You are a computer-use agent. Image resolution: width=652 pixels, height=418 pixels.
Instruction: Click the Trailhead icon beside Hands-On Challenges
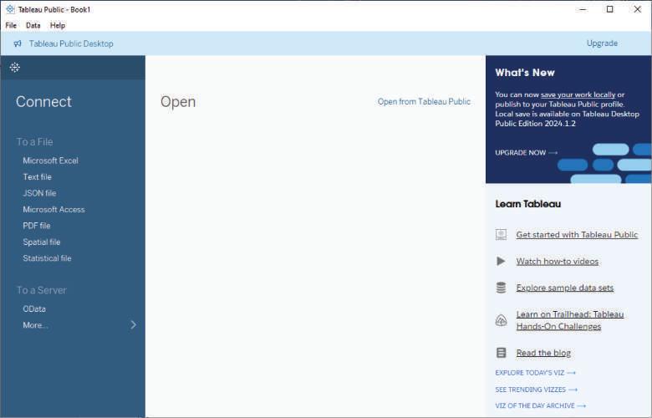(501, 320)
